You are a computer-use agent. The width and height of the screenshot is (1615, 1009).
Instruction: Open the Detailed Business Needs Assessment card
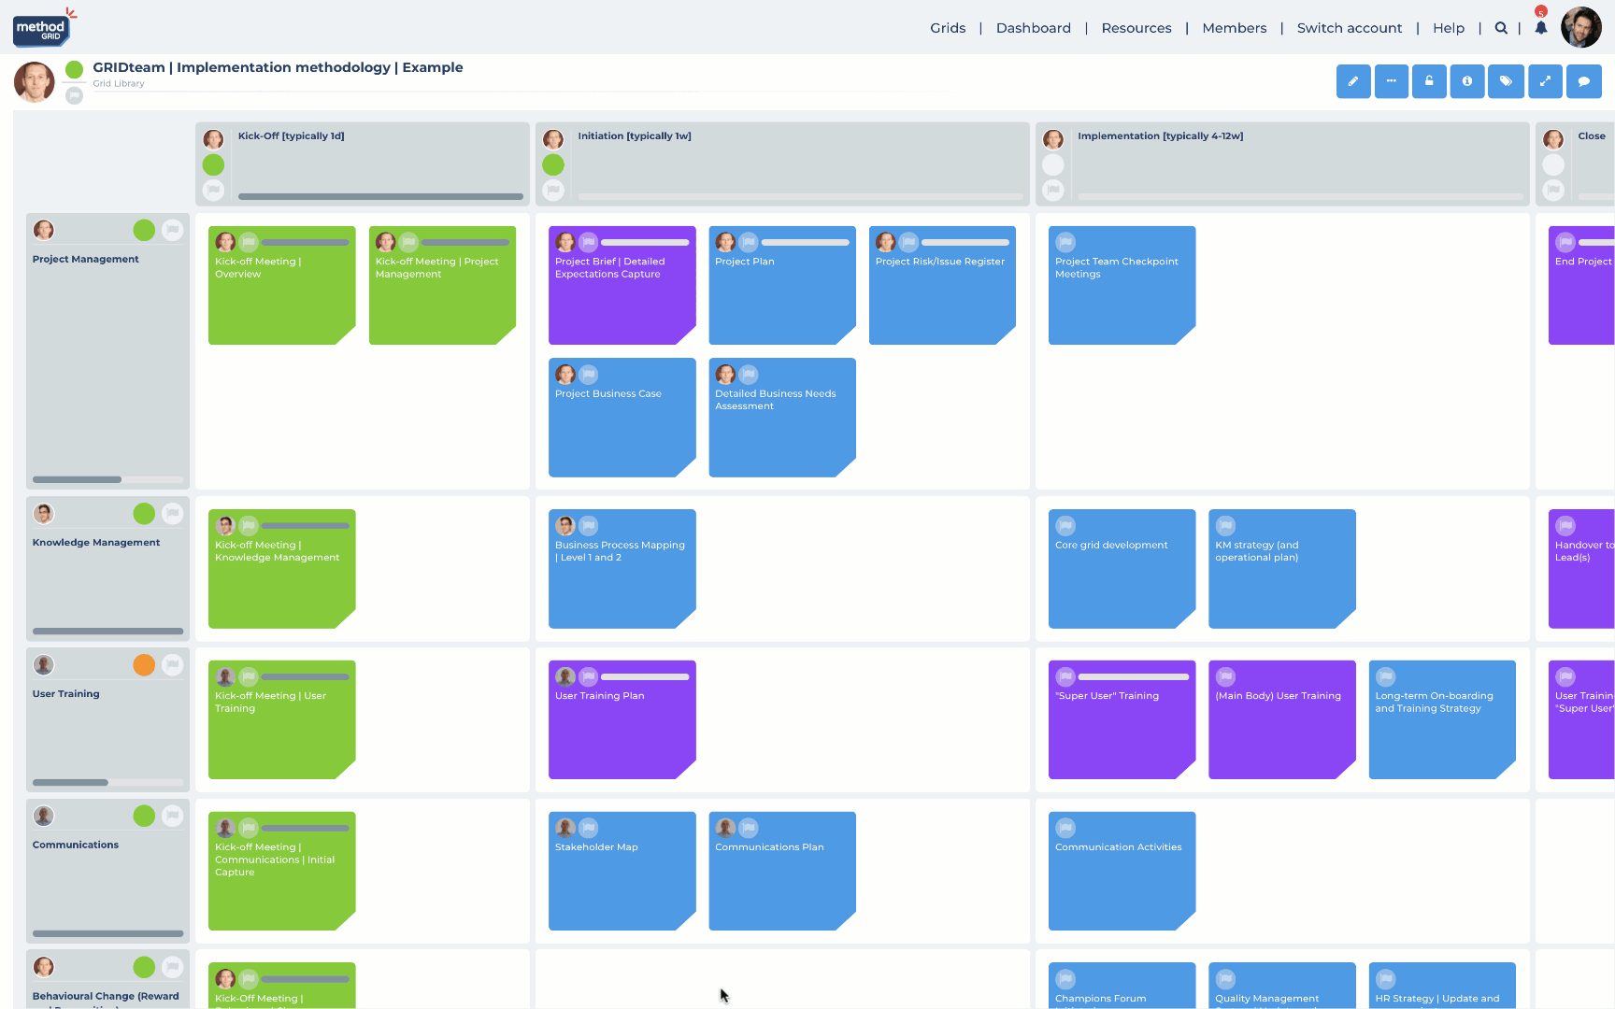[782, 418]
